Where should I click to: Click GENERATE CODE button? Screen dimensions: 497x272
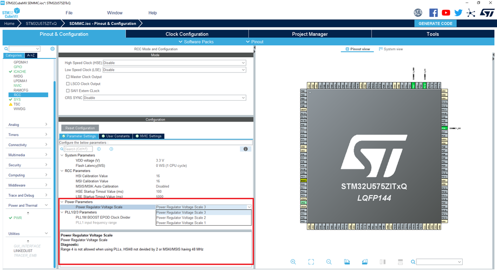click(435, 23)
